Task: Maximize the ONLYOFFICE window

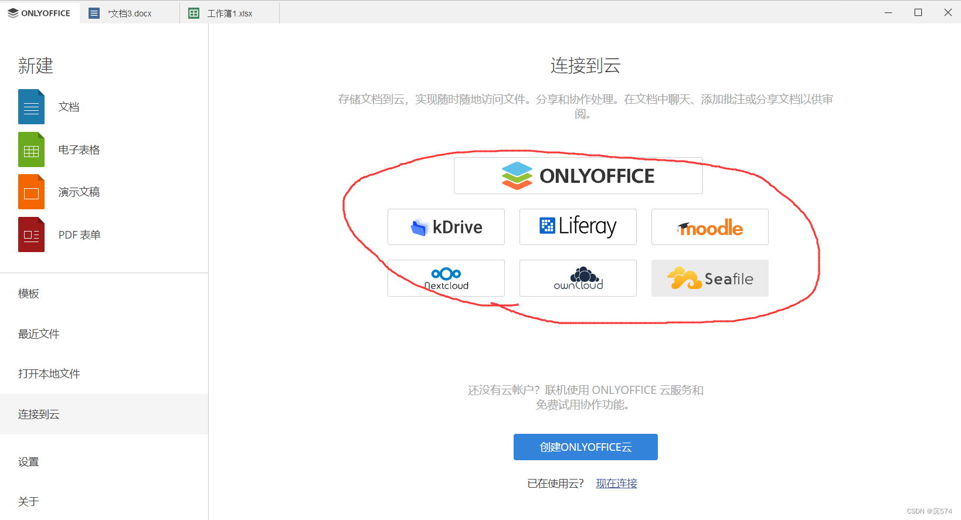Action: (x=918, y=12)
